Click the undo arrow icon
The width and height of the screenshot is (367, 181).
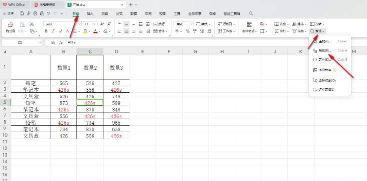point(48,14)
